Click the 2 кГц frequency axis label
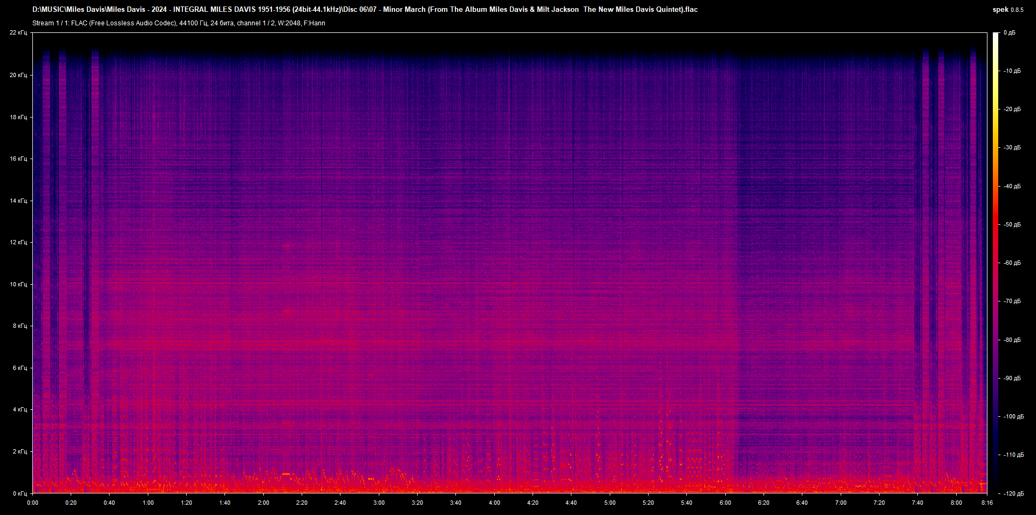Image resolution: width=1036 pixels, height=515 pixels. 20,451
